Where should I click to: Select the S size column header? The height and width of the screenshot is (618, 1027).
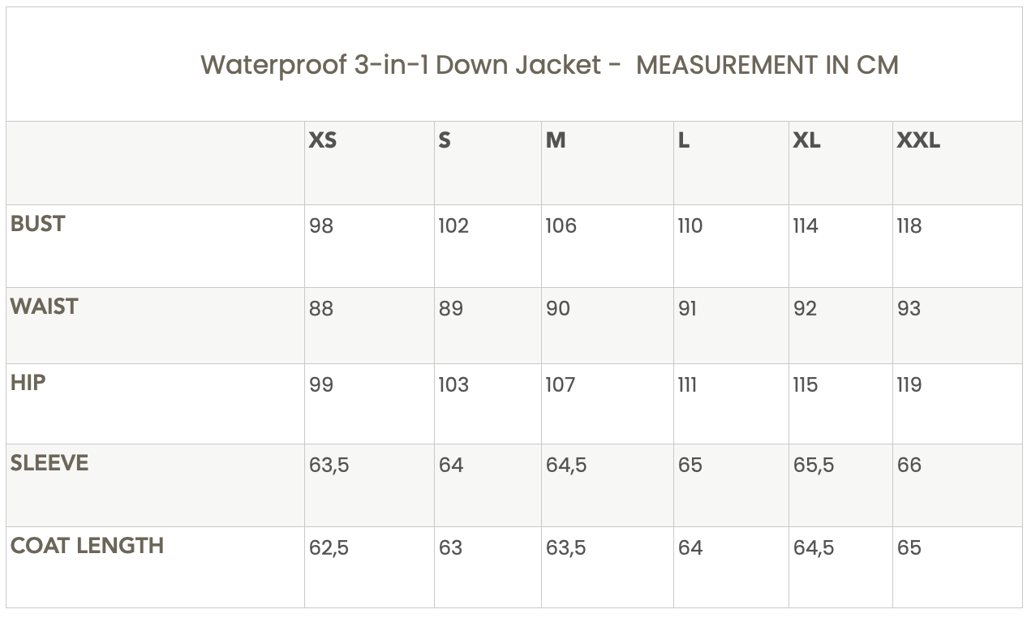(x=445, y=140)
